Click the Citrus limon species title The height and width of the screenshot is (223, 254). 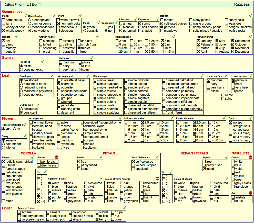point(24,4)
